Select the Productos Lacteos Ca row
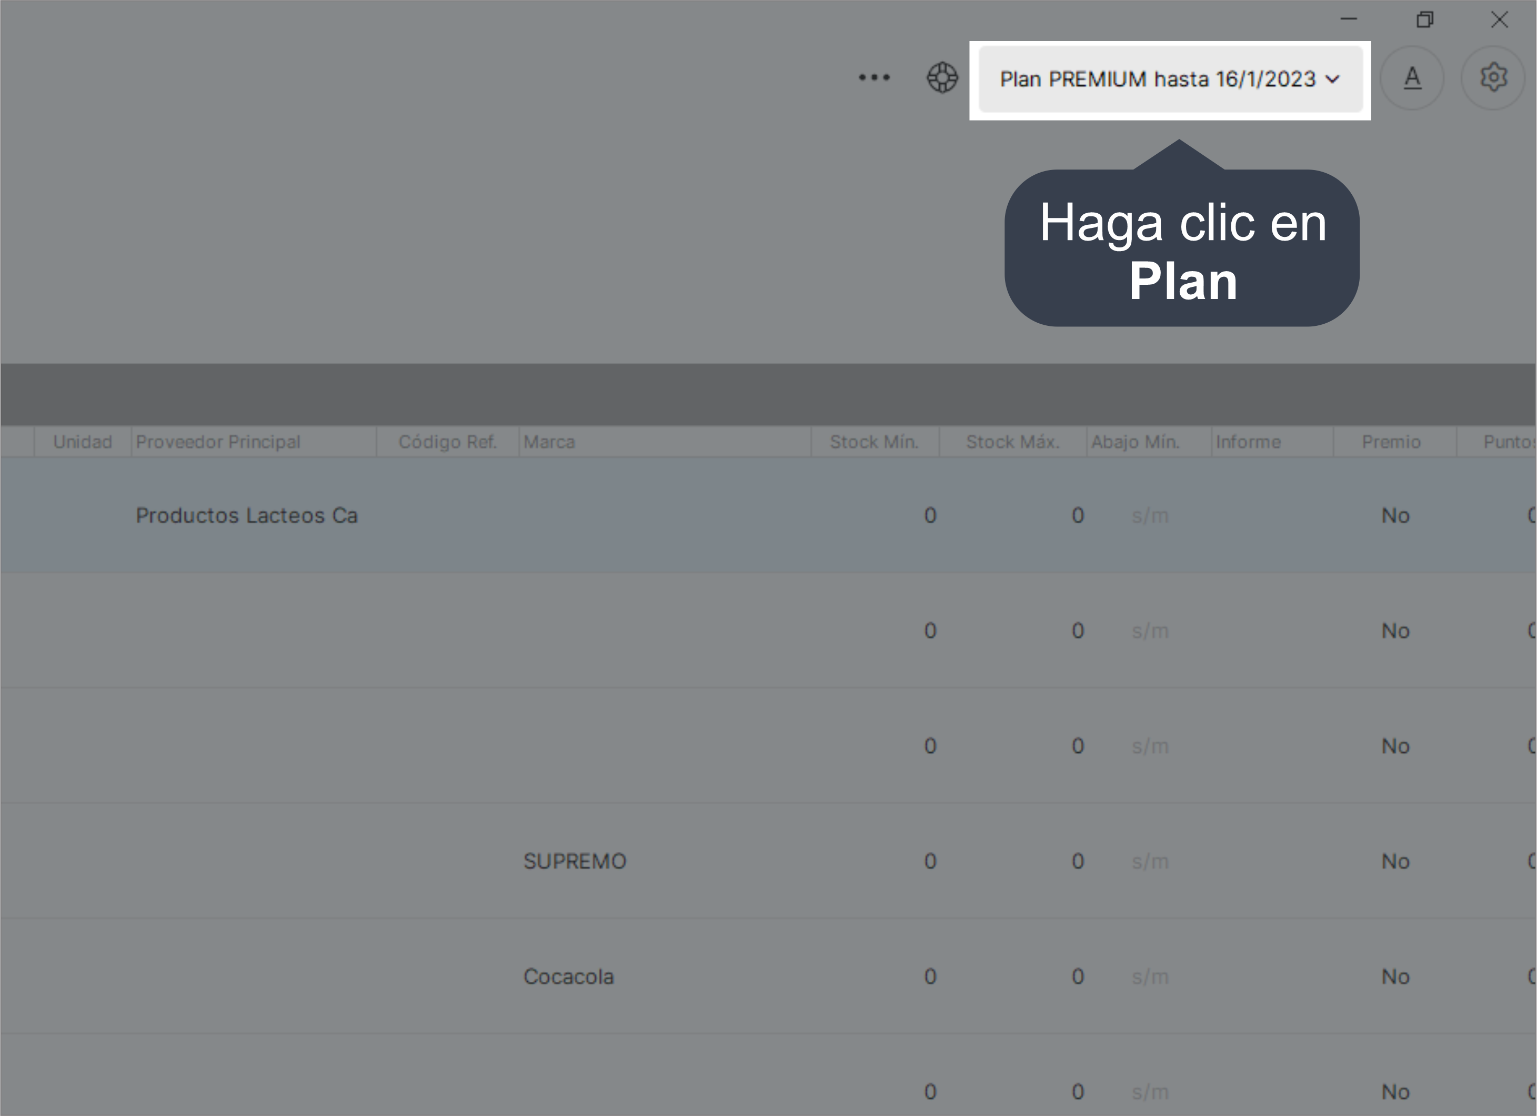Image resolution: width=1537 pixels, height=1116 pixels. point(247,516)
